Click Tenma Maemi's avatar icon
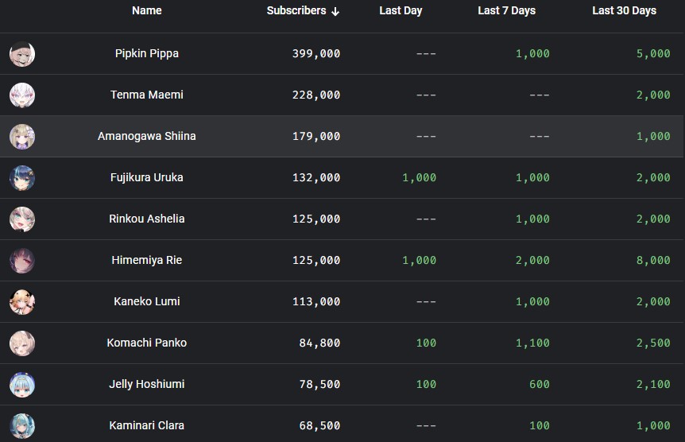Screen dimensions: 685x442 tap(22, 95)
